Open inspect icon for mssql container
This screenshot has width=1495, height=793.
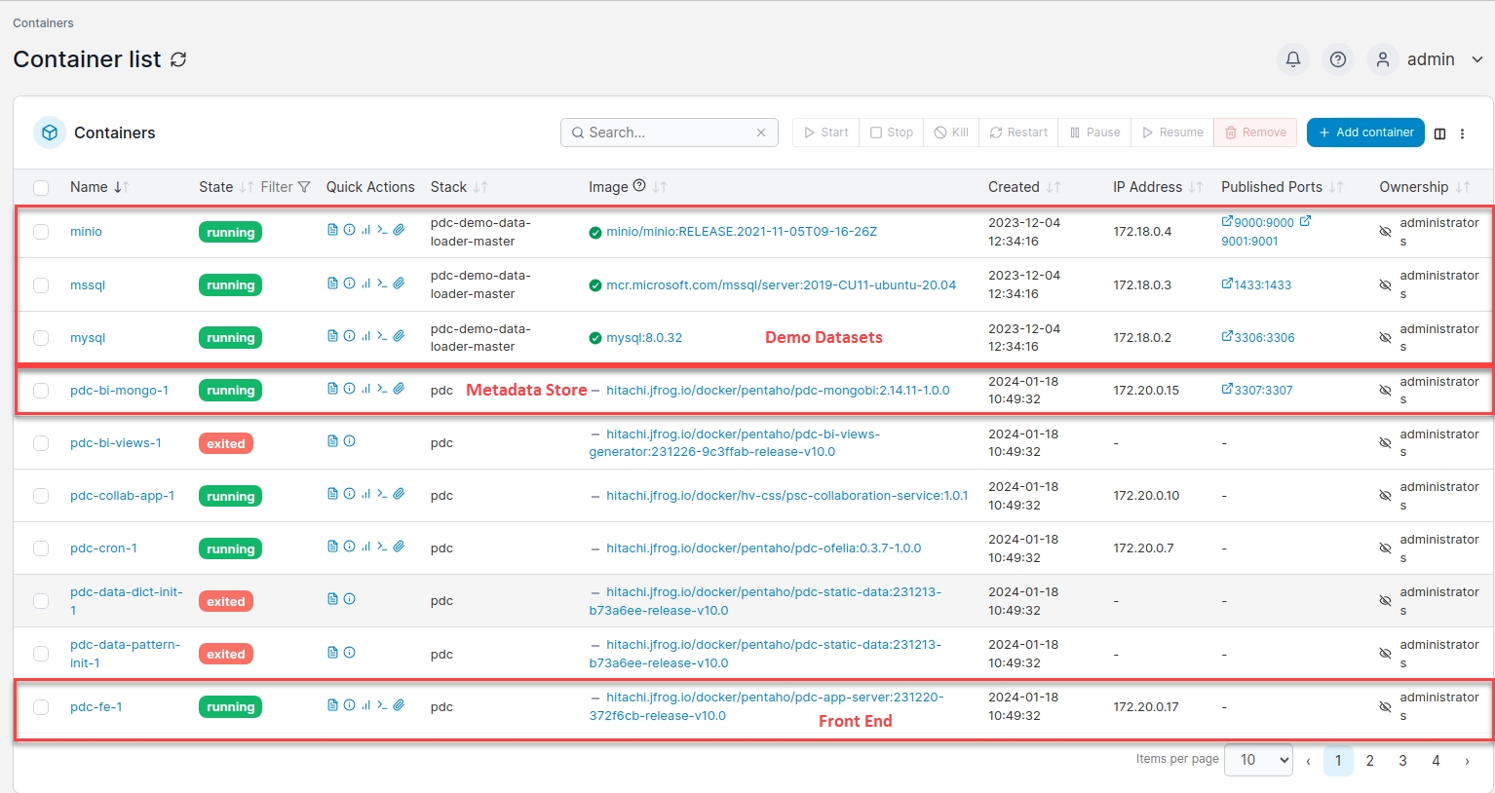click(x=349, y=283)
